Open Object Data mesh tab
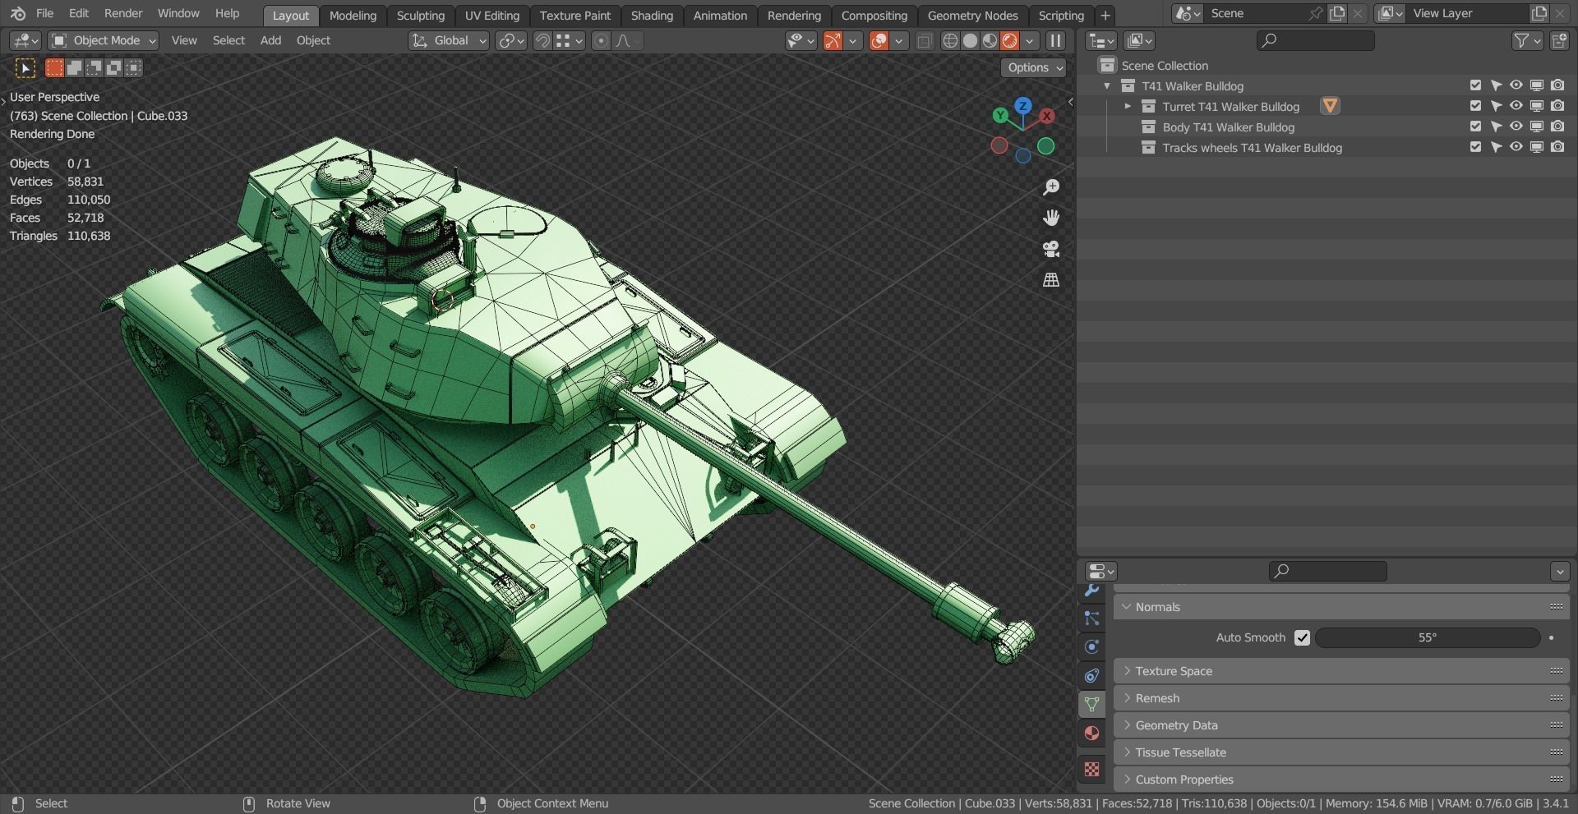Viewport: 1578px width, 814px height. coord(1091,705)
